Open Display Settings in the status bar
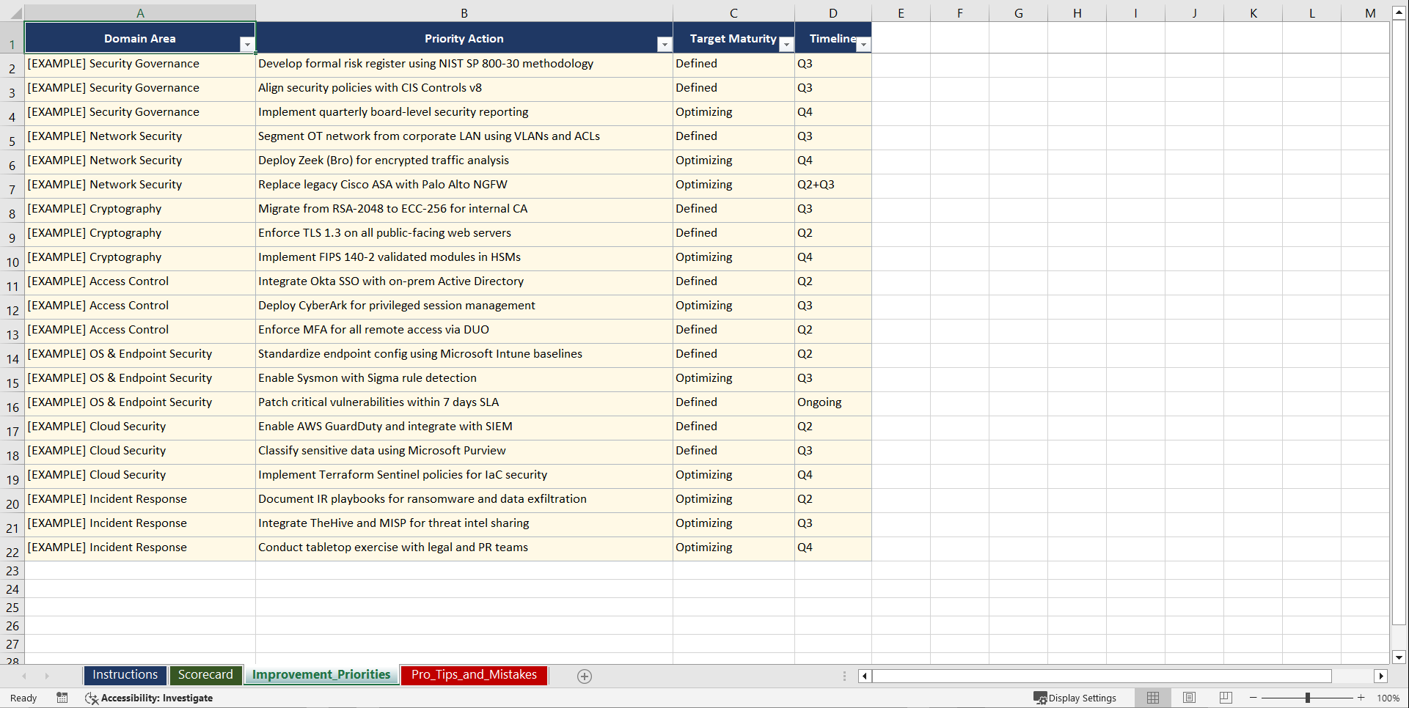Viewport: 1409px width, 708px height. (x=1076, y=698)
